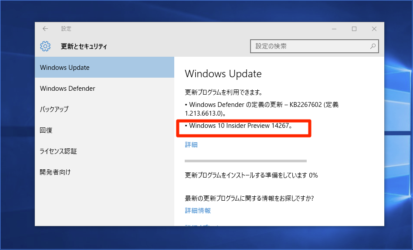The width and height of the screenshot is (413, 250).
Task: Click the Windows Defender の定義の更新 entry
Action: point(261,109)
